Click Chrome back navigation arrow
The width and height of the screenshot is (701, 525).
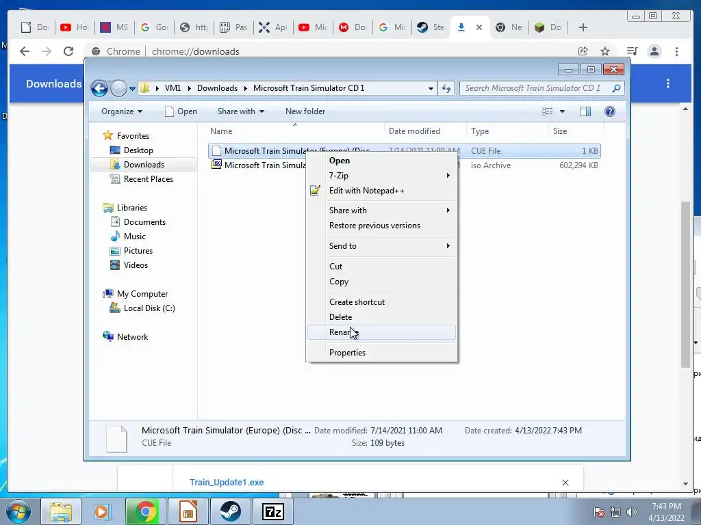click(25, 51)
